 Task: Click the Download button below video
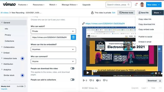(154, 81)
